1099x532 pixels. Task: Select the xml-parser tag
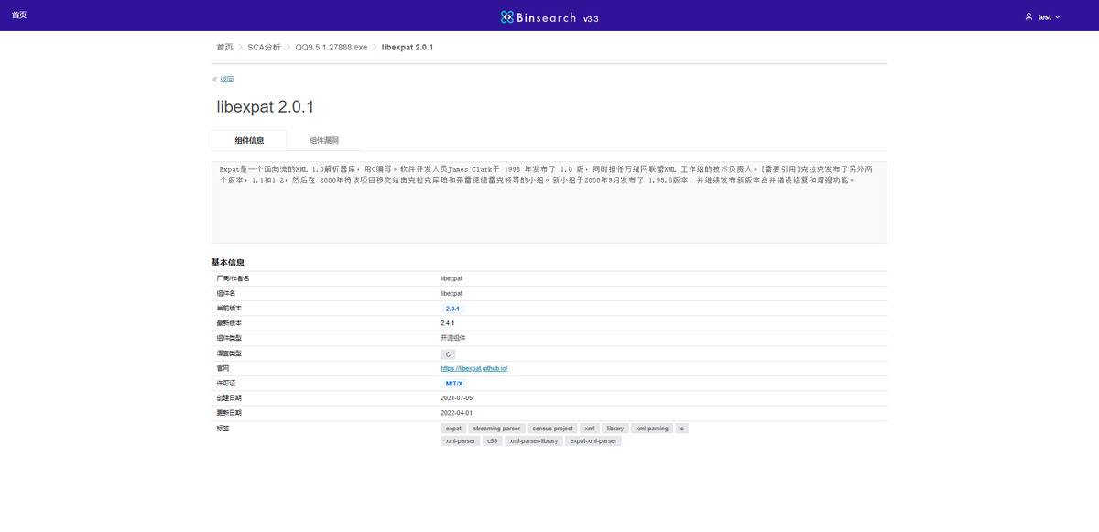tap(460, 440)
